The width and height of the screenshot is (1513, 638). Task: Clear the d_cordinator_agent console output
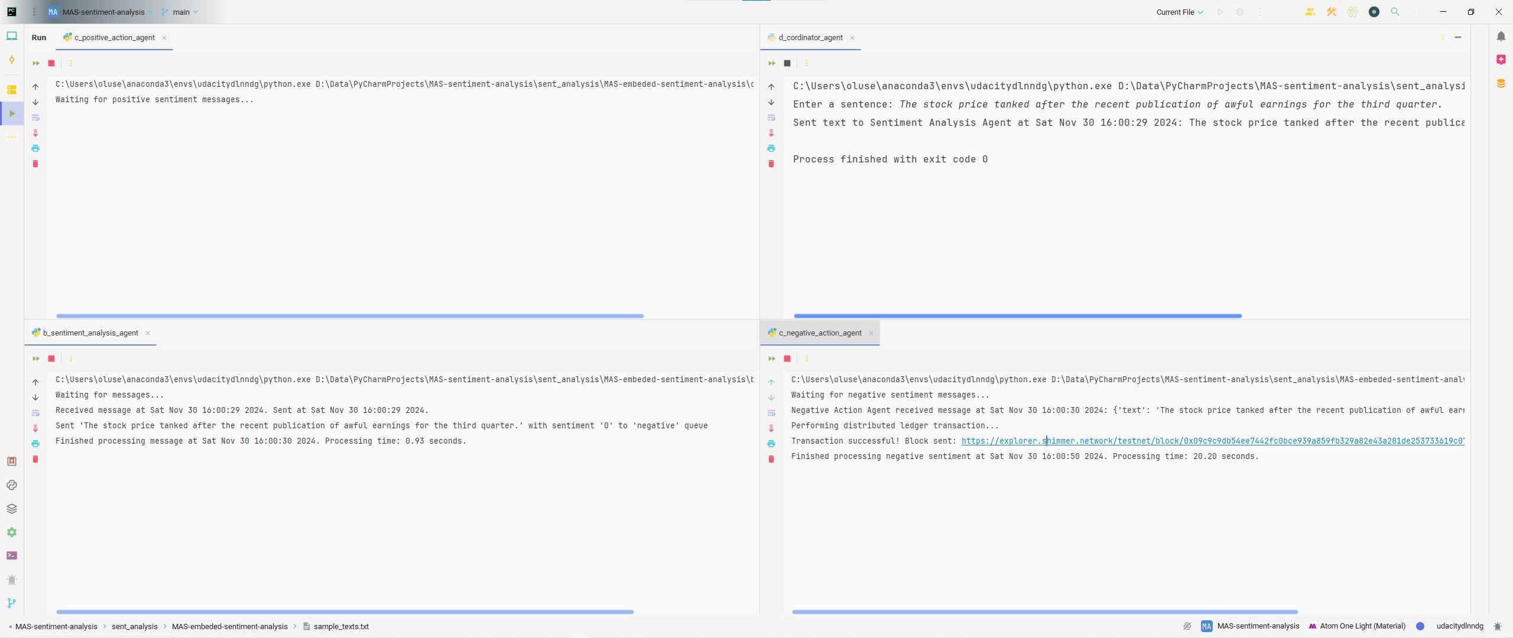(x=771, y=164)
